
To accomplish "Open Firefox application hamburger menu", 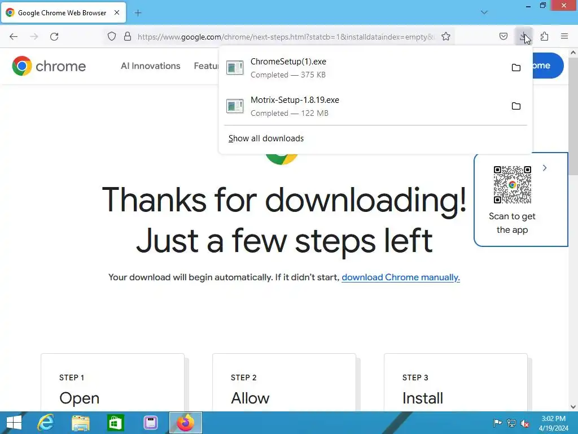I will (x=564, y=36).
